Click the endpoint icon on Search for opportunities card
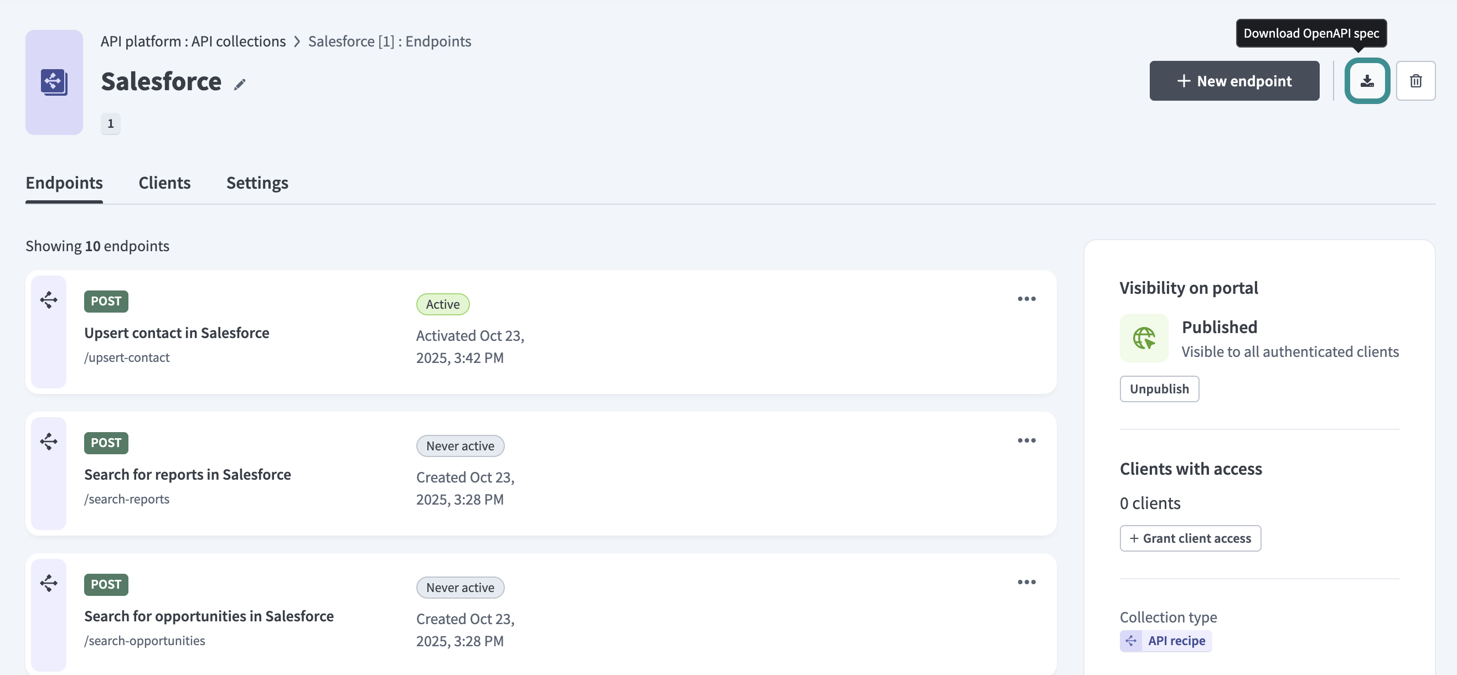This screenshot has height=675, width=1457. [49, 583]
